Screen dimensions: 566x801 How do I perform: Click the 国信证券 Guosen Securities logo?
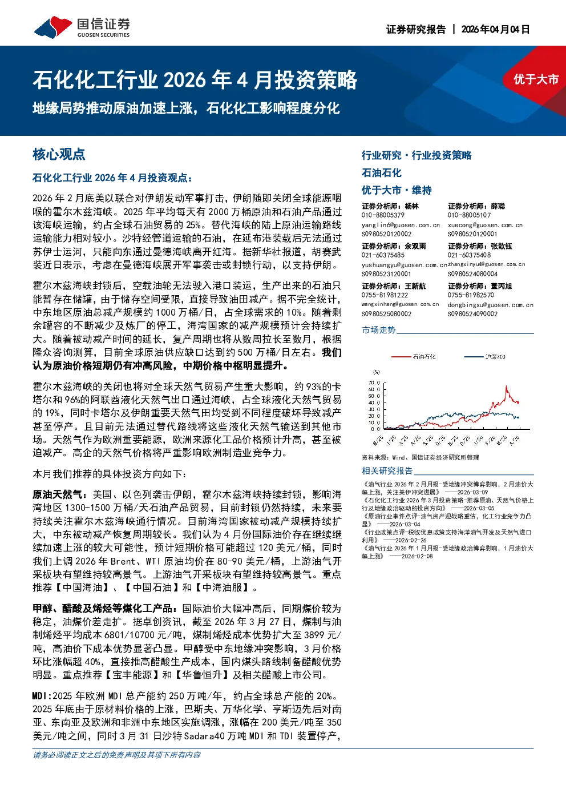(x=82, y=27)
